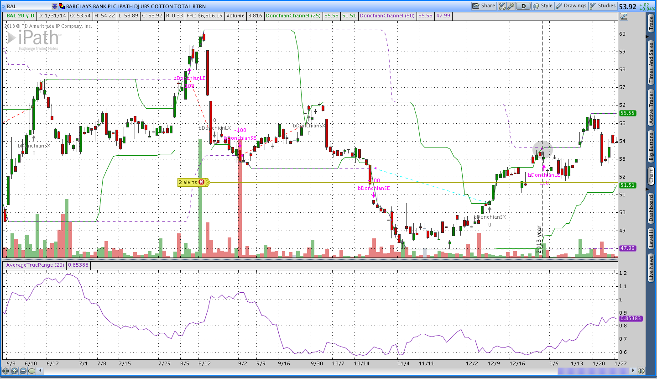Screen dimensions: 657x379
Task: Click the zoom out magnifier icon
Action: 23,371
